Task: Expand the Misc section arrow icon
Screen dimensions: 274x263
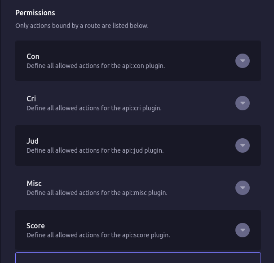Action: tap(243, 188)
